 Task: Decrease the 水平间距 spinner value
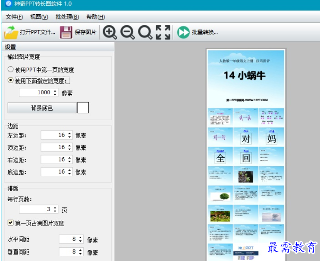[x=80, y=241]
